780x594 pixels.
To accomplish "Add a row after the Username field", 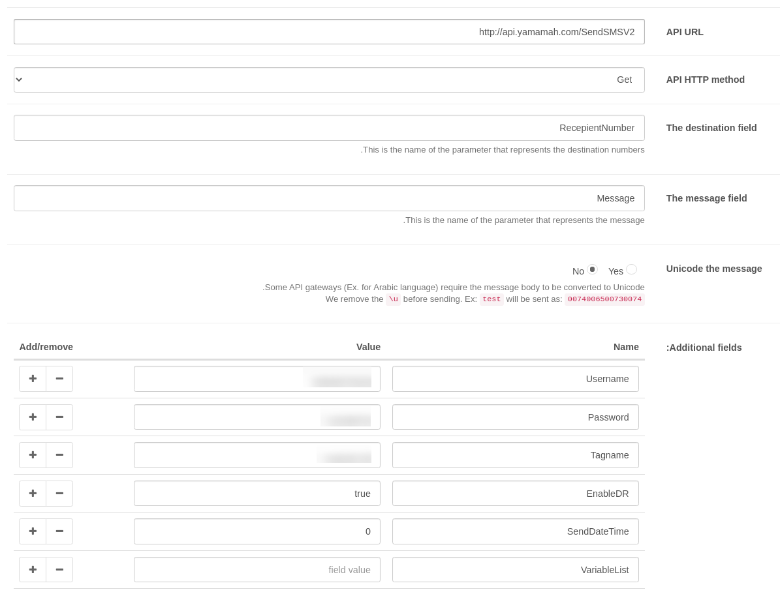I will point(33,379).
